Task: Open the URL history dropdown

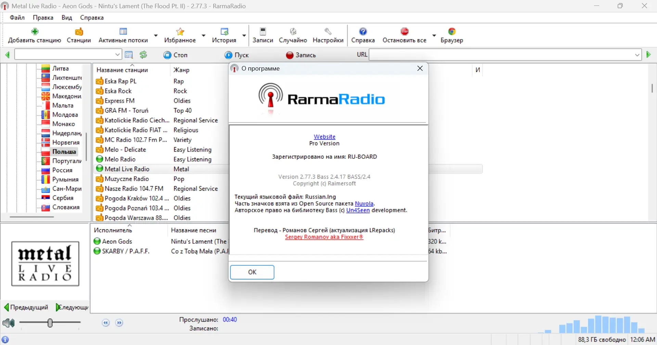Action: 637,54
